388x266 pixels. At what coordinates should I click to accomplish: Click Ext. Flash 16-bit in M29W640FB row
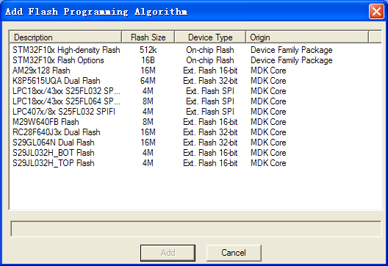(x=210, y=122)
